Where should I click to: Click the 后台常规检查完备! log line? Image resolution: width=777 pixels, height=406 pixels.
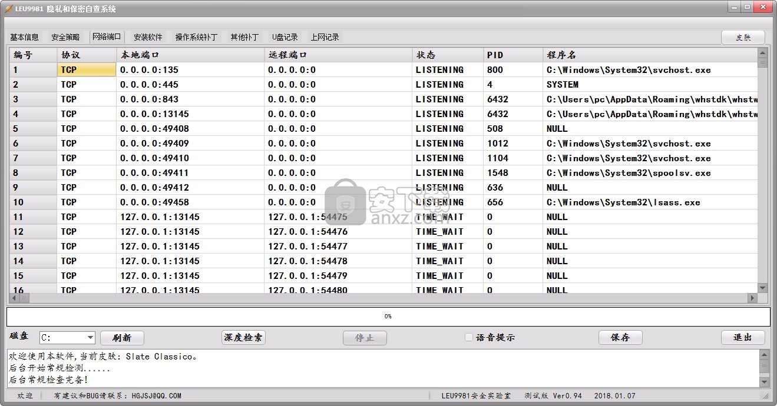click(x=48, y=380)
